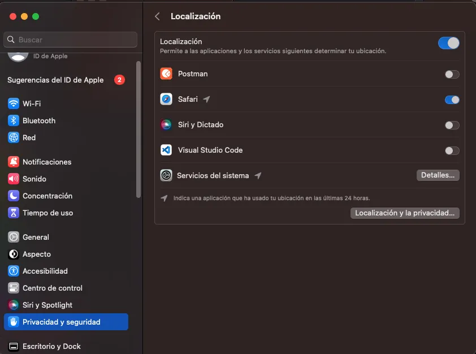
Task: Click the Safari compass icon
Action: 166,100
